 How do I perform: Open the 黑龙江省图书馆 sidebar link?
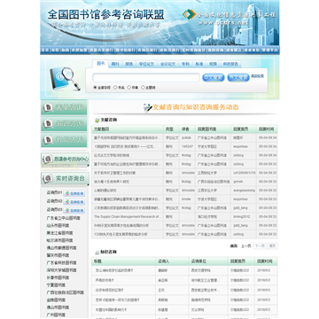[x=59, y=233]
